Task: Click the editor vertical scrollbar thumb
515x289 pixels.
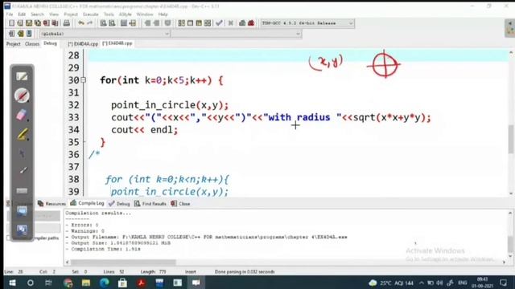Action: coord(511,139)
